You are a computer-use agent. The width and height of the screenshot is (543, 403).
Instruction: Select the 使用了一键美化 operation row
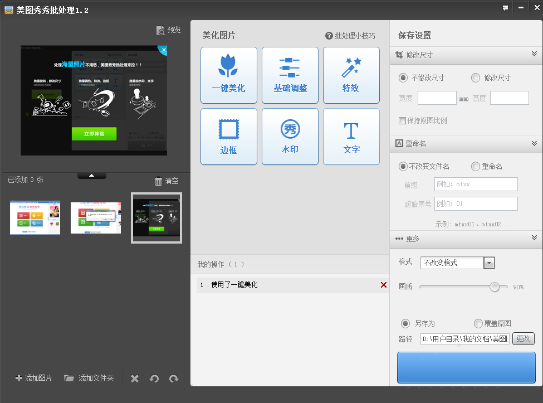[292, 285]
